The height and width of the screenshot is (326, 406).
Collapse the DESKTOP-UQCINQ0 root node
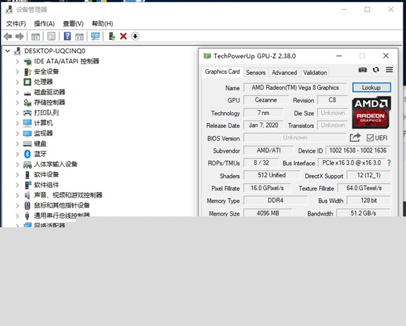pos(7,51)
